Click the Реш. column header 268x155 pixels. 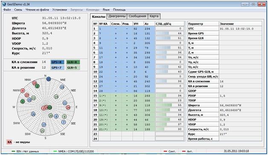127,24
